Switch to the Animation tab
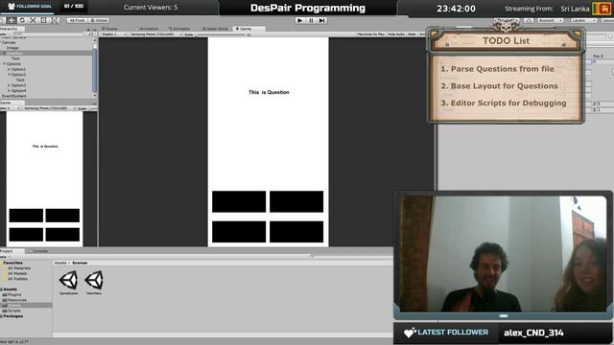 [147, 29]
